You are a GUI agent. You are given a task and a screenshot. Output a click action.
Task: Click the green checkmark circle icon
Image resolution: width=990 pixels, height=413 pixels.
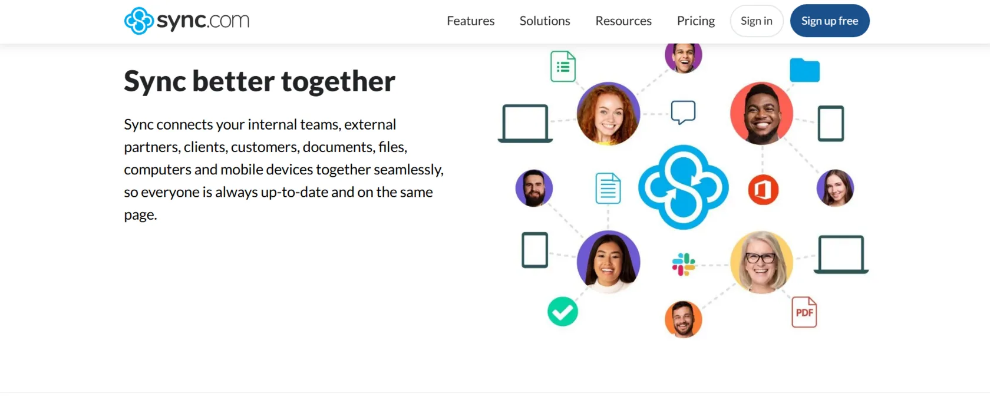(562, 311)
